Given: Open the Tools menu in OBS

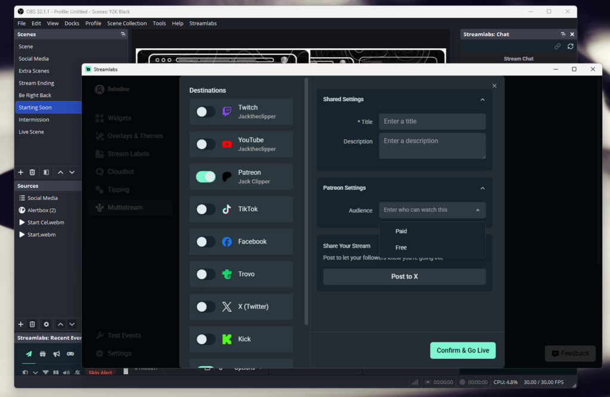Looking at the screenshot, I should point(159,23).
